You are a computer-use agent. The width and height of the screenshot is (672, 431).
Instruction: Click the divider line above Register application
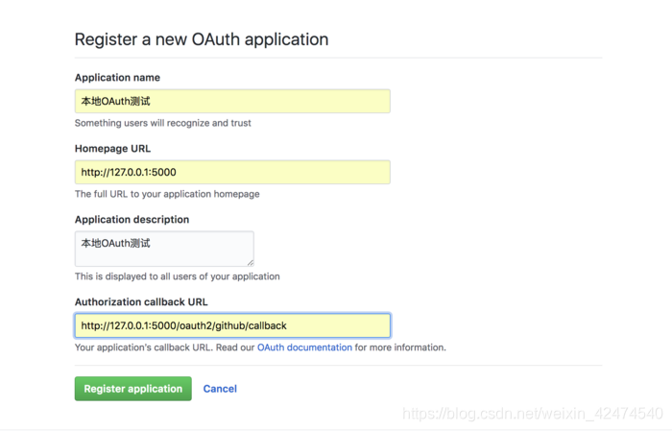pos(338,366)
